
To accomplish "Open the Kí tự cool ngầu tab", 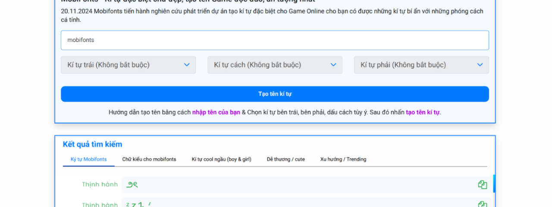I will click(x=221, y=159).
